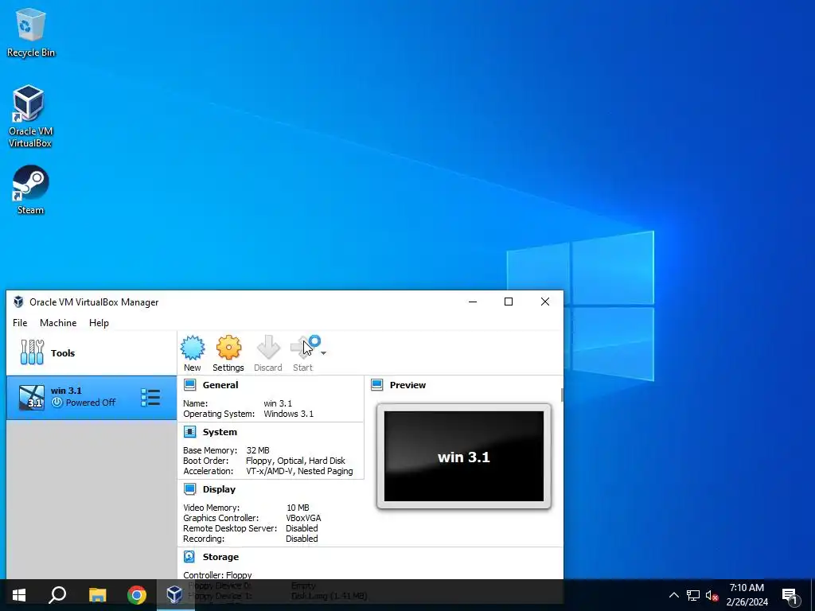This screenshot has height=611, width=815.
Task: Select Oracle VM VirtualBox desktop shortcut
Action: [29, 116]
